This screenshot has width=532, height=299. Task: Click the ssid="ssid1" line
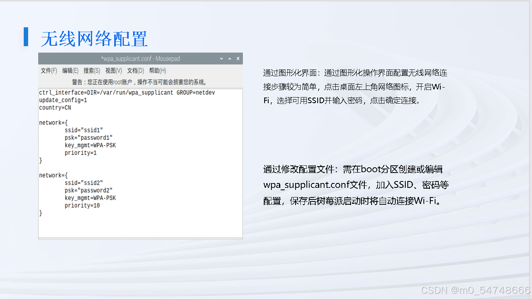(84, 130)
